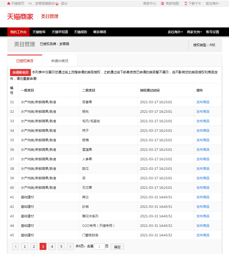Viewport: 229px width, 254px height.
Task: Click 发布商品 for row 40 无花果
Action: click(203, 188)
